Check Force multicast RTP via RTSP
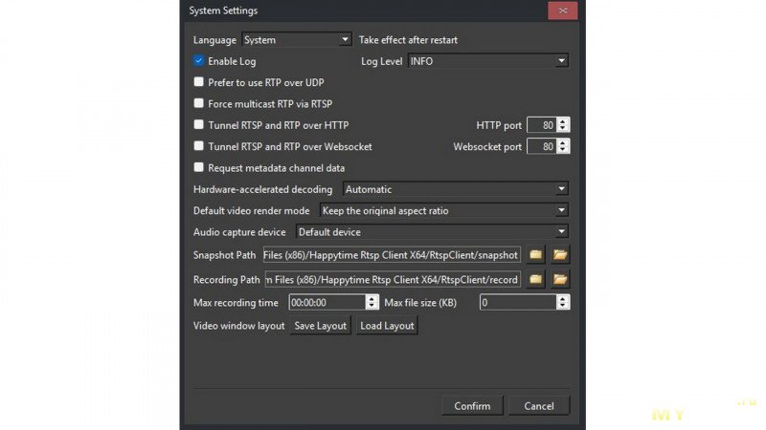Image resolution: width=766 pixels, height=430 pixels. click(199, 103)
